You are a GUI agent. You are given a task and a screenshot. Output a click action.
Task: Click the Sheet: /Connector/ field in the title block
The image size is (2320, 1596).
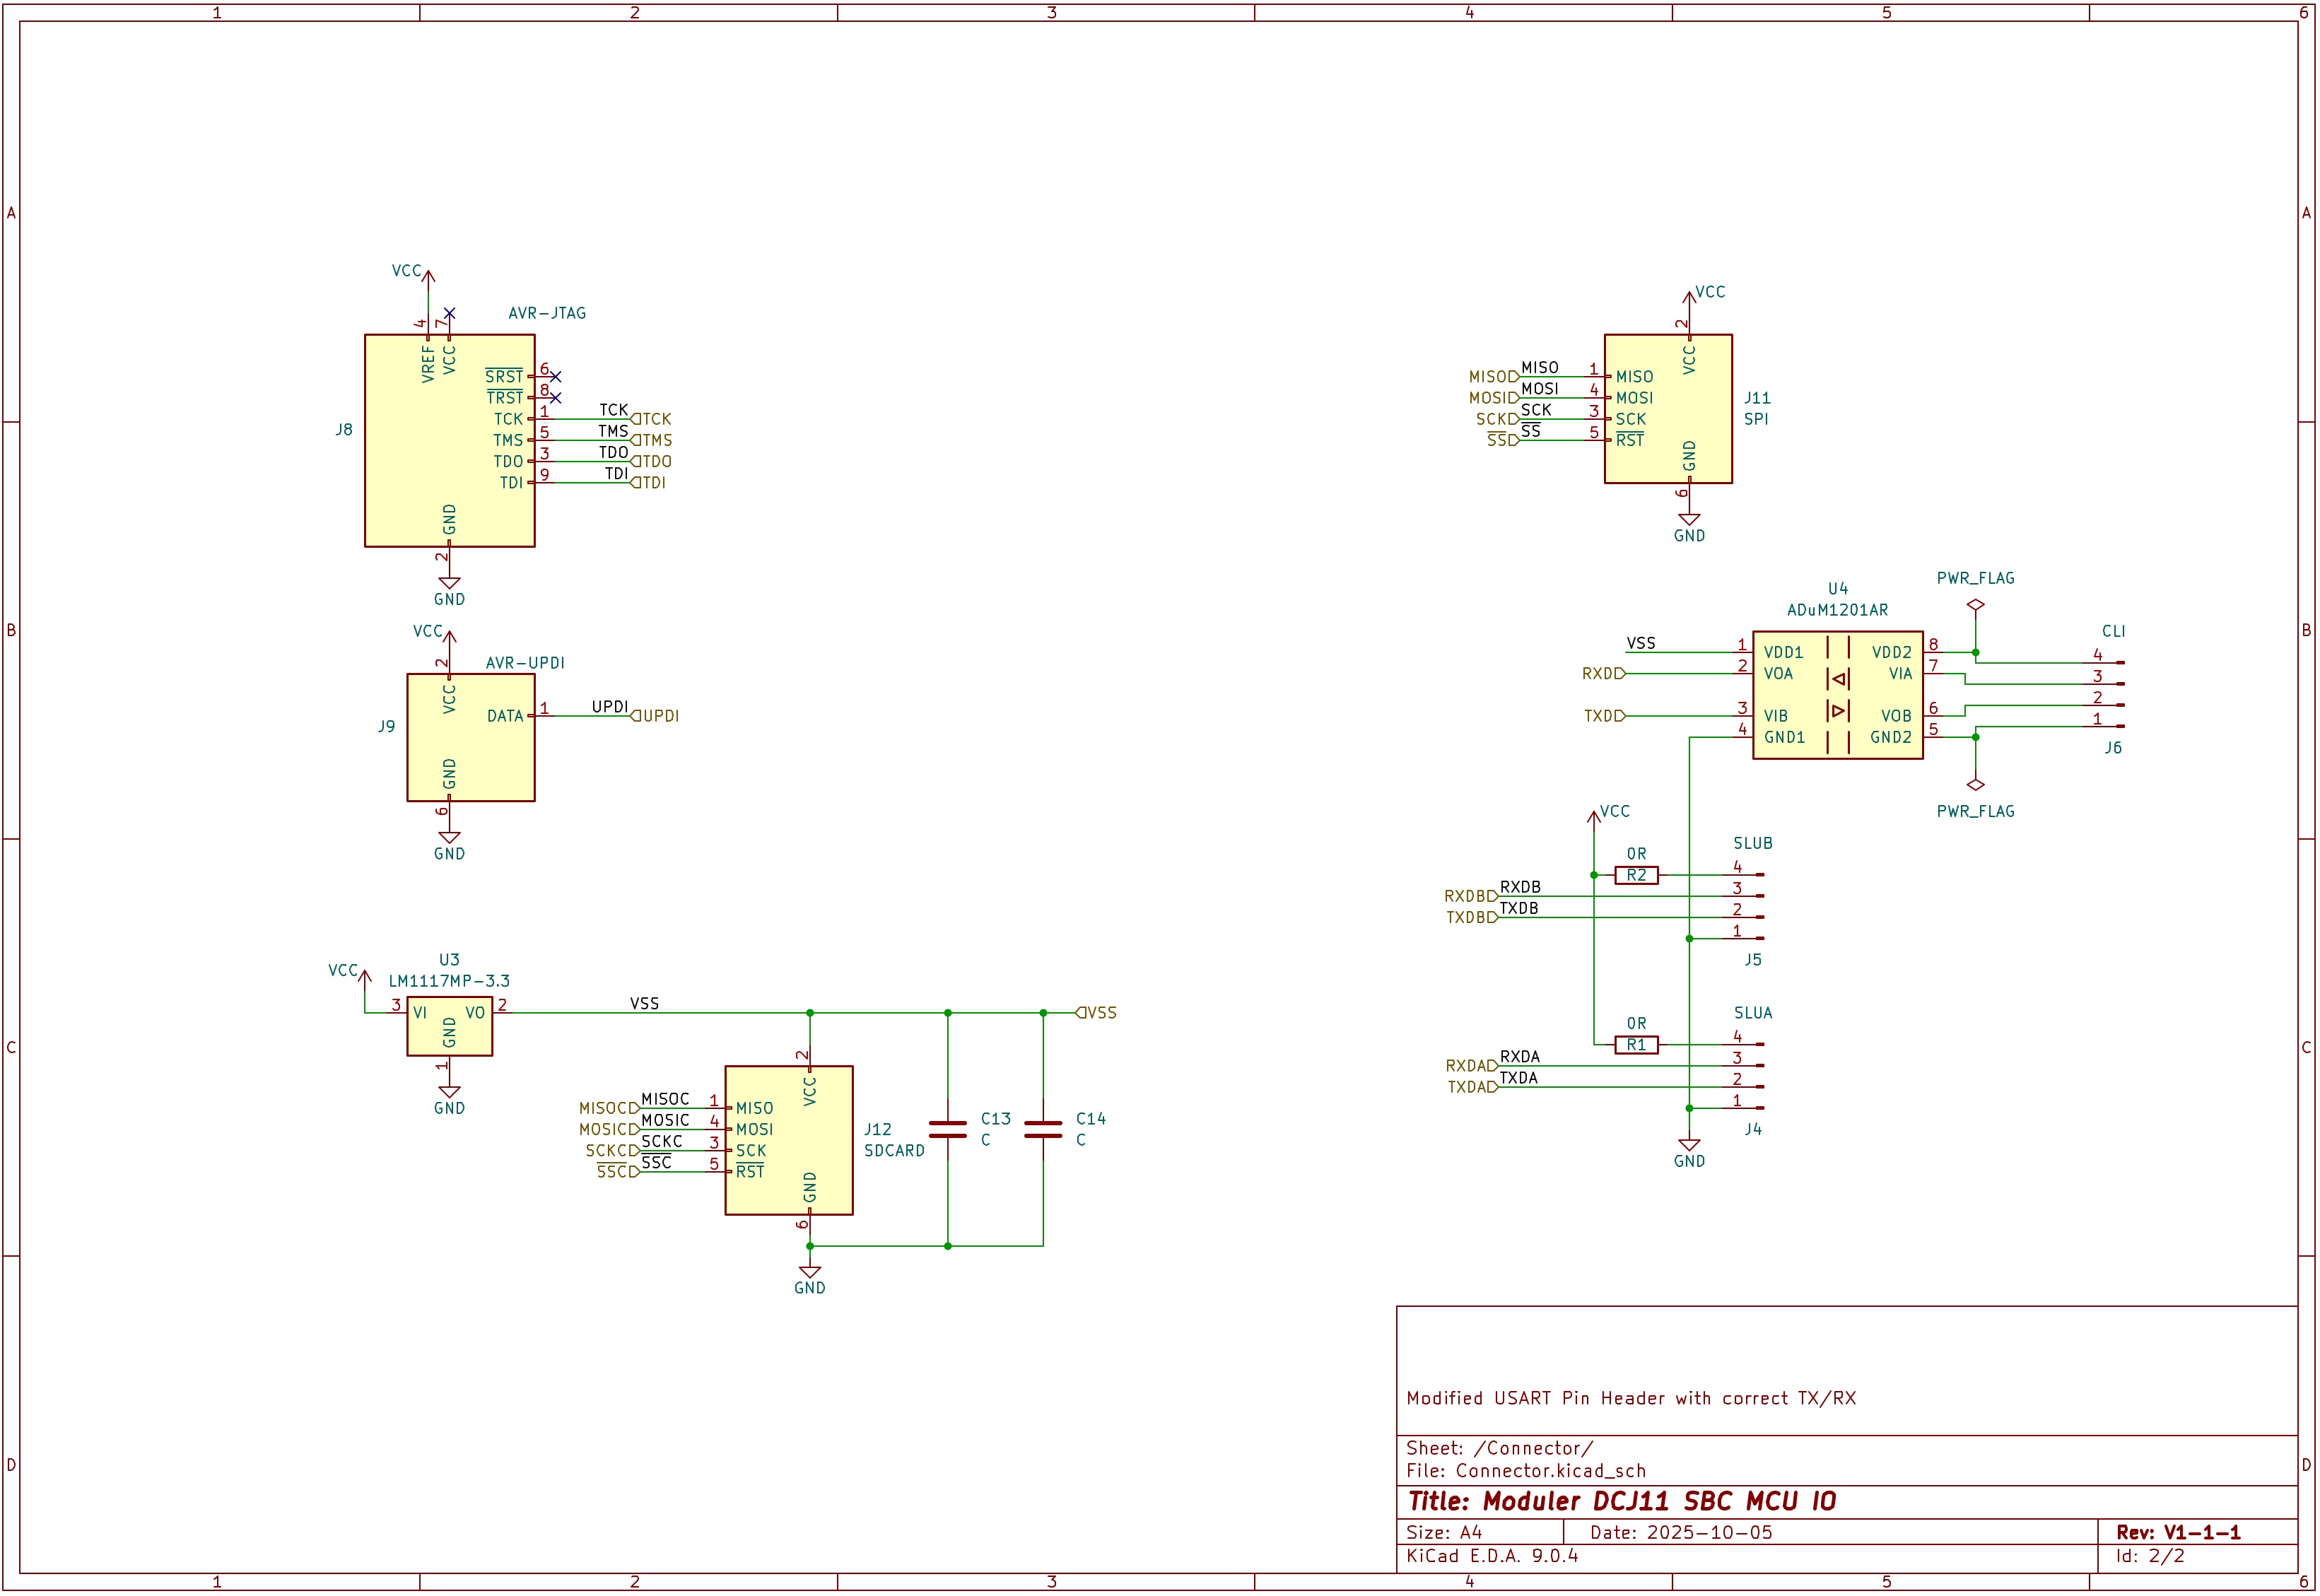1497,1447
